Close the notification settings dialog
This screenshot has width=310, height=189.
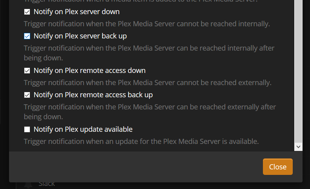[277, 167]
